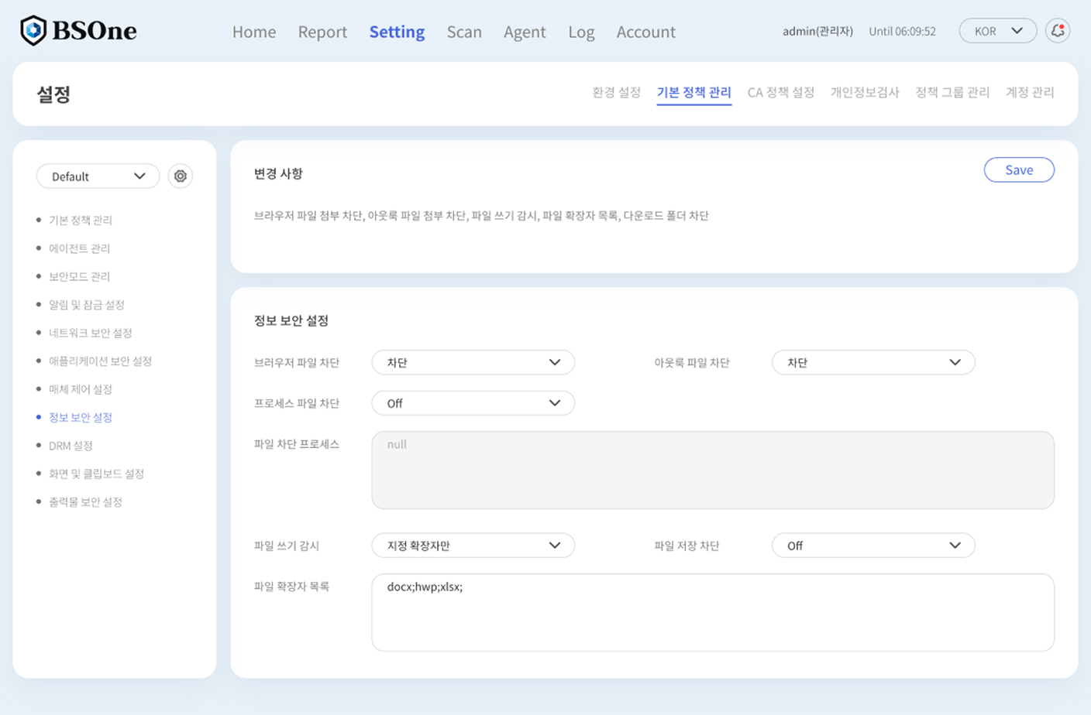Switch to the 환경 설정 tab
This screenshot has width=1091, height=715.
coord(616,92)
